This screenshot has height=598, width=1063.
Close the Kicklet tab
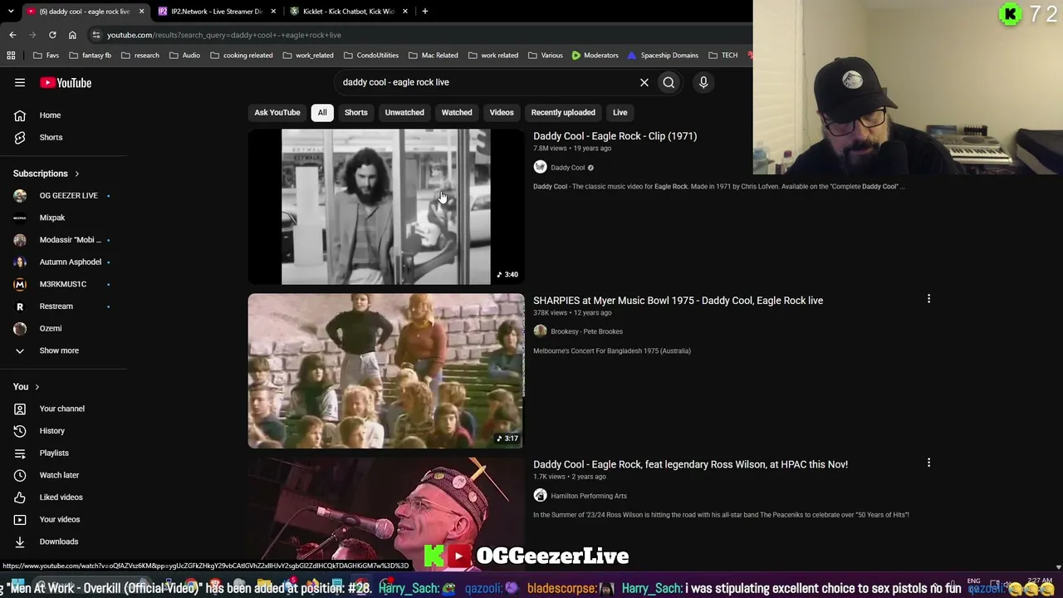405,12
